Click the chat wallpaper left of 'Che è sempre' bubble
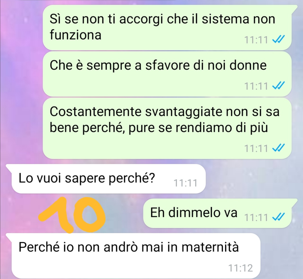303x279 pixels. click(21, 74)
